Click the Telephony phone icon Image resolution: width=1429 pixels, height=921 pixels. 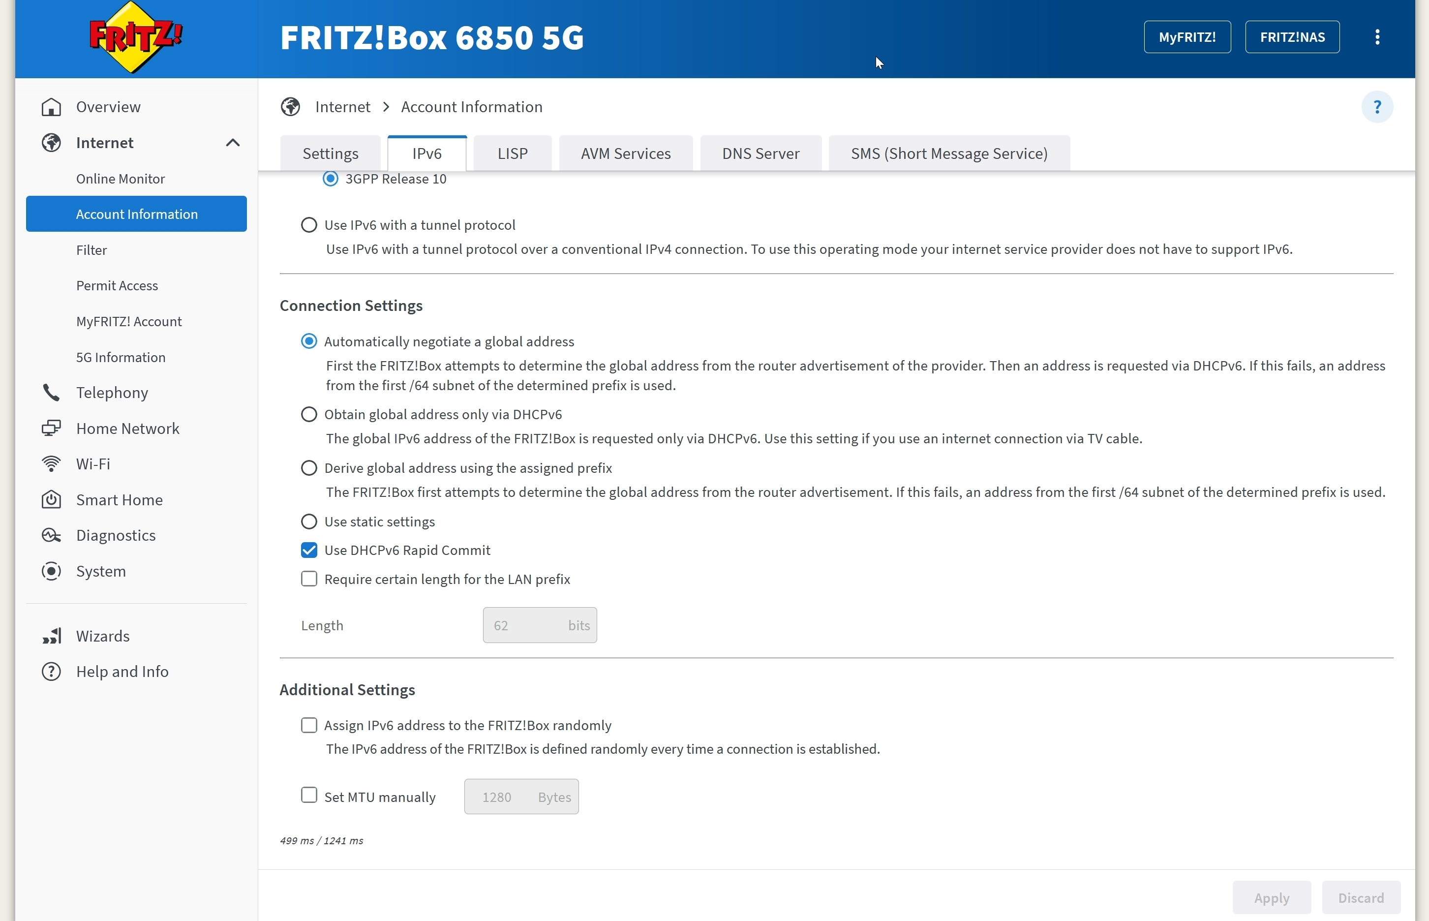pyautogui.click(x=52, y=393)
